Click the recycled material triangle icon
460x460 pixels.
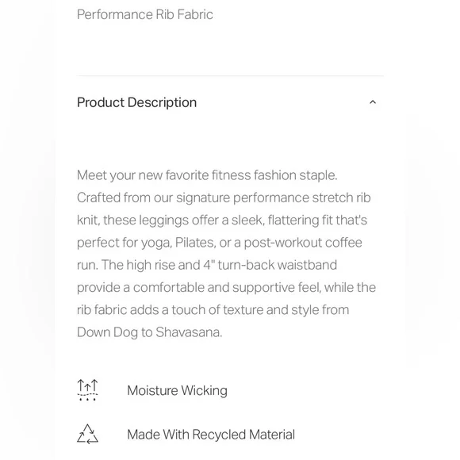pos(87,434)
